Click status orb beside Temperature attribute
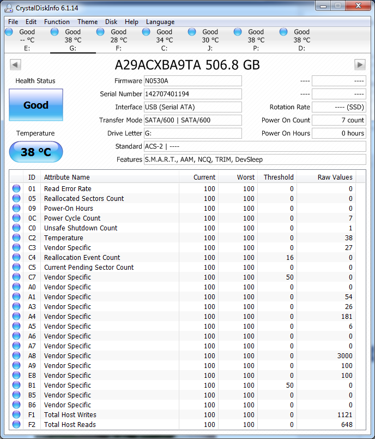The height and width of the screenshot is (439, 375). [x=16, y=238]
